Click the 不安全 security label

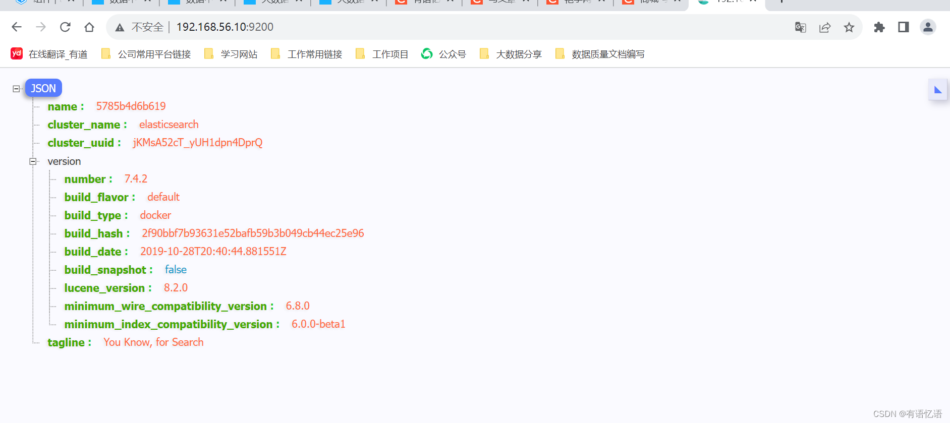147,27
